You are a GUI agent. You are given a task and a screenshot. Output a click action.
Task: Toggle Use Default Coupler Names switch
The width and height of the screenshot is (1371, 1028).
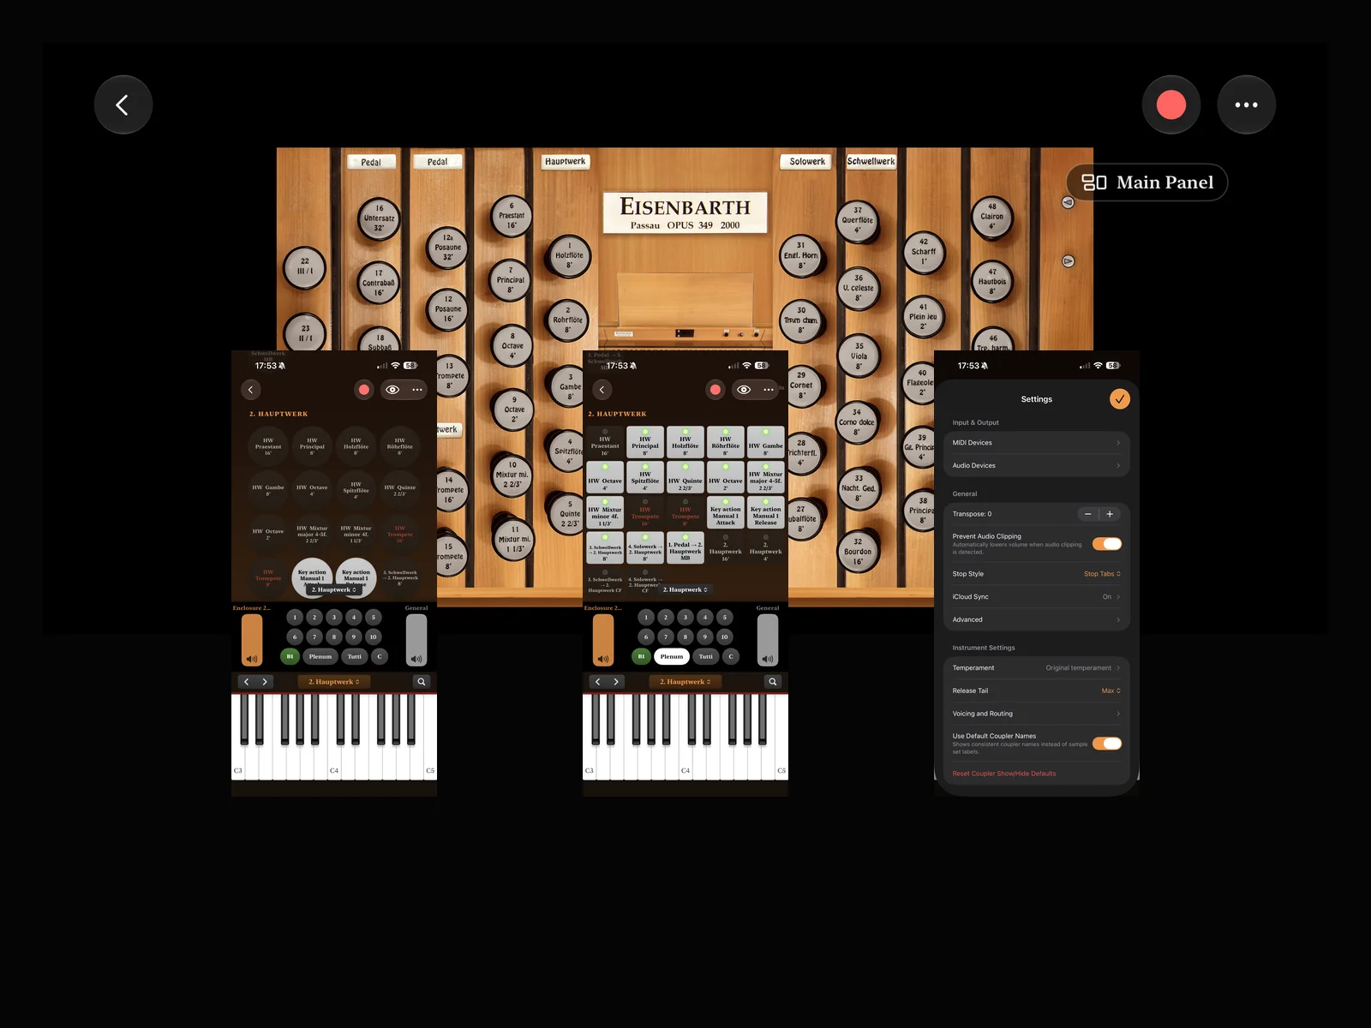pos(1107,744)
